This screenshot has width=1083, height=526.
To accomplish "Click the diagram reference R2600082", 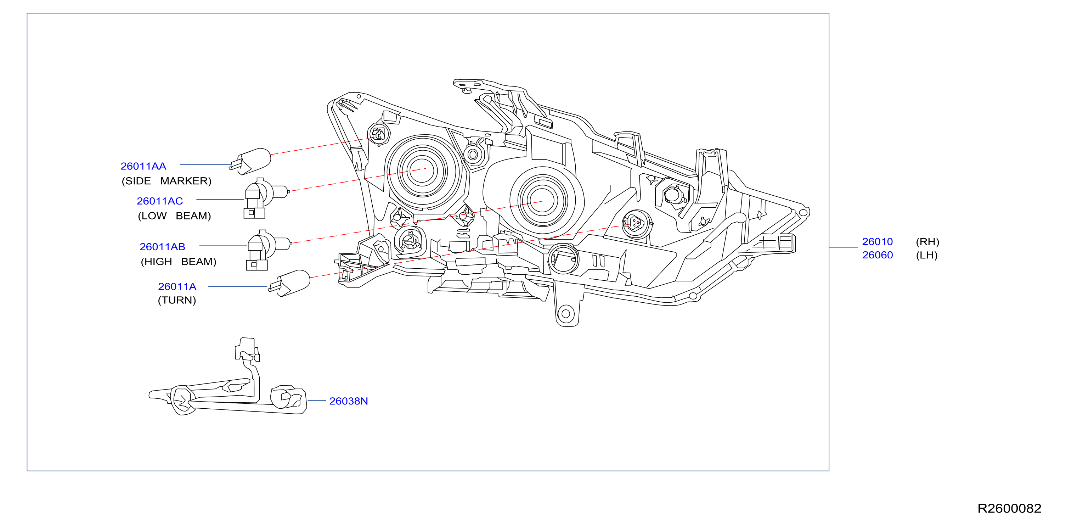I will (x=1009, y=508).
